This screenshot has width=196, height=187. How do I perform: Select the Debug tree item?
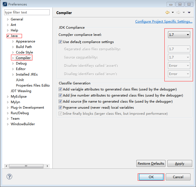(21, 63)
